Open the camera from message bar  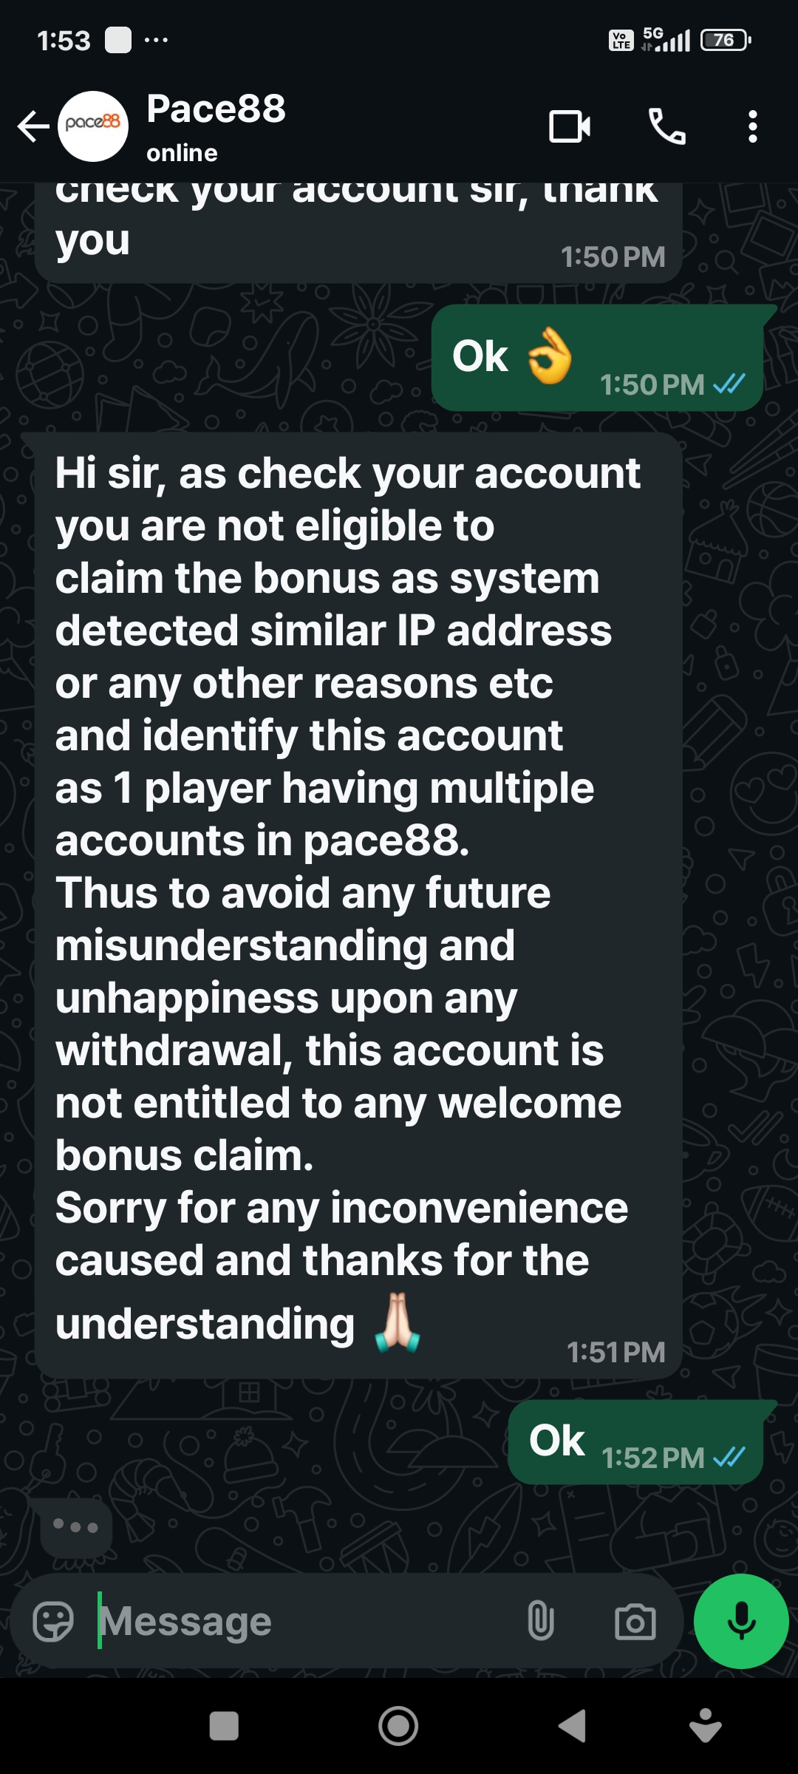tap(635, 1622)
